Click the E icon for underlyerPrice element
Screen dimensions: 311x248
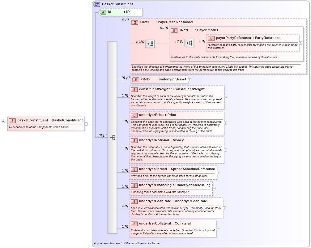134,115
